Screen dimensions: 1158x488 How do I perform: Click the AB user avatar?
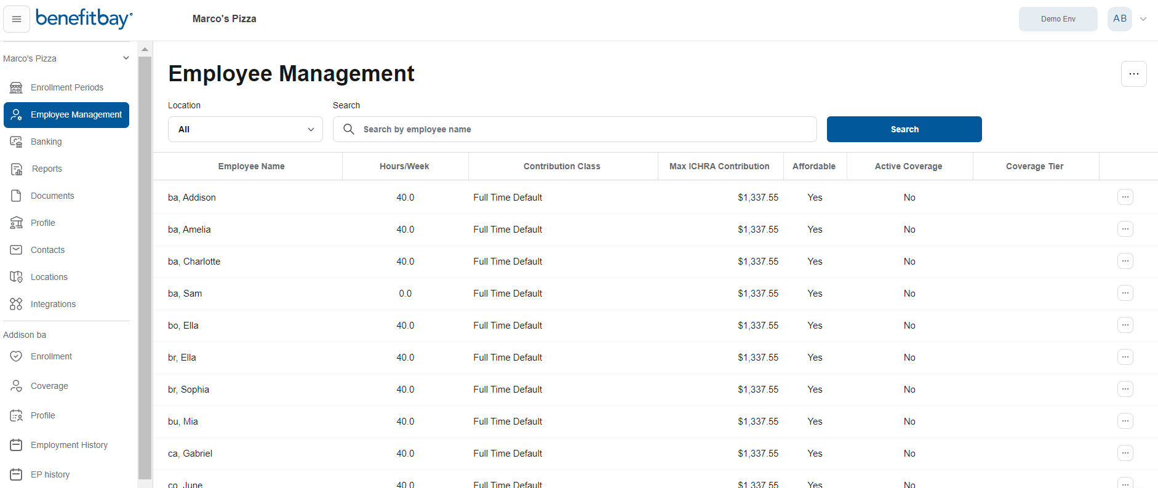1120,18
